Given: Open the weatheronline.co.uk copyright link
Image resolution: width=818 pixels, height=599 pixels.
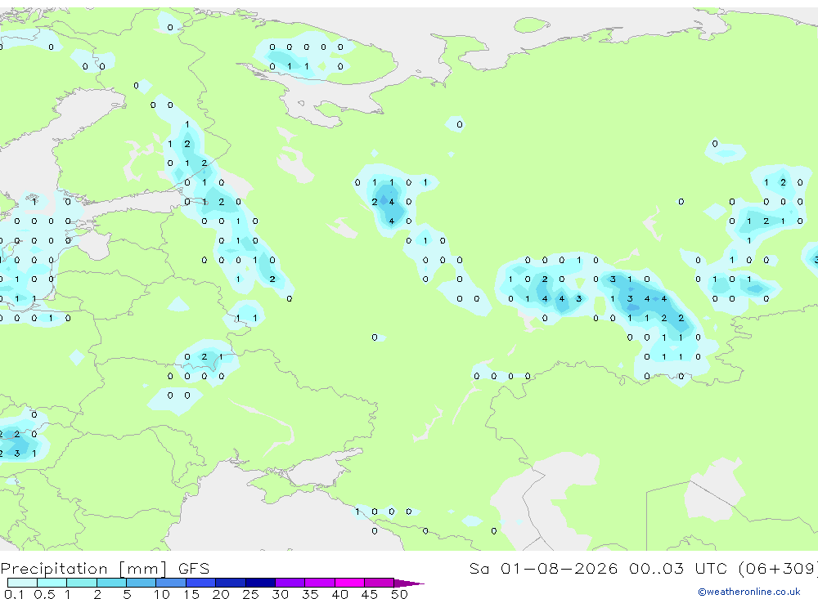Looking at the screenshot, I should (x=749, y=591).
